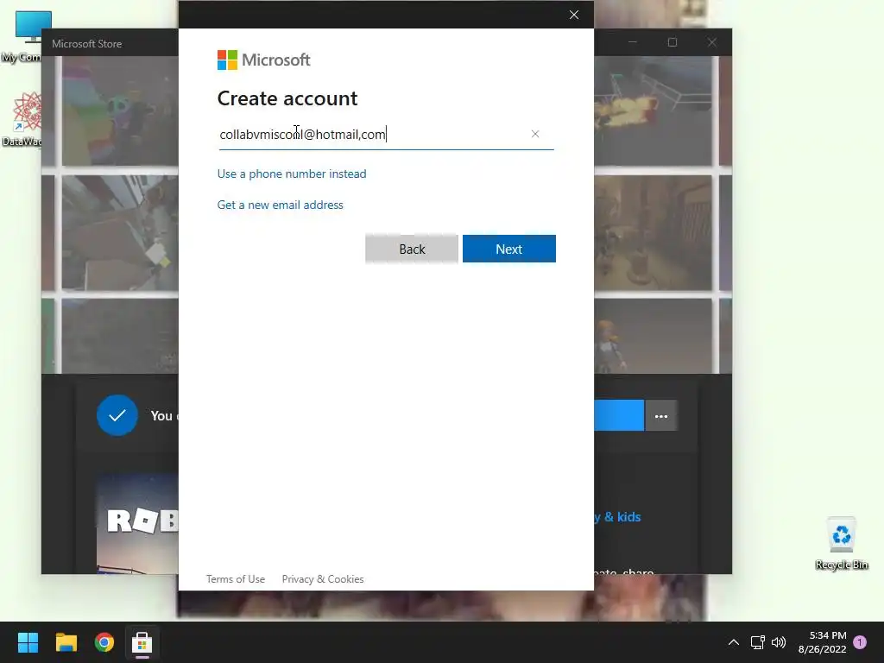Click the Microsoft Store window title text
The height and width of the screenshot is (663, 884).
(87, 43)
